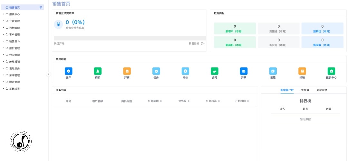Click the sales target progress bar
This screenshot has height=161, width=348.
coord(130,38)
